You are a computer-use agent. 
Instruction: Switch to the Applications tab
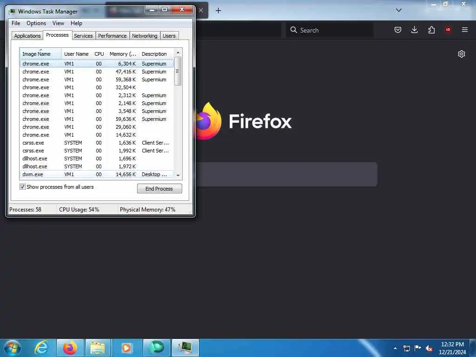27,36
